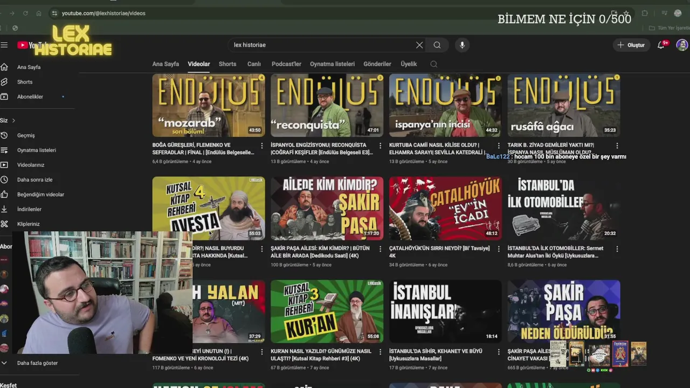Open Ana Sayfa in the sidebar
Viewport: 690px width, 388px height.
coord(29,67)
